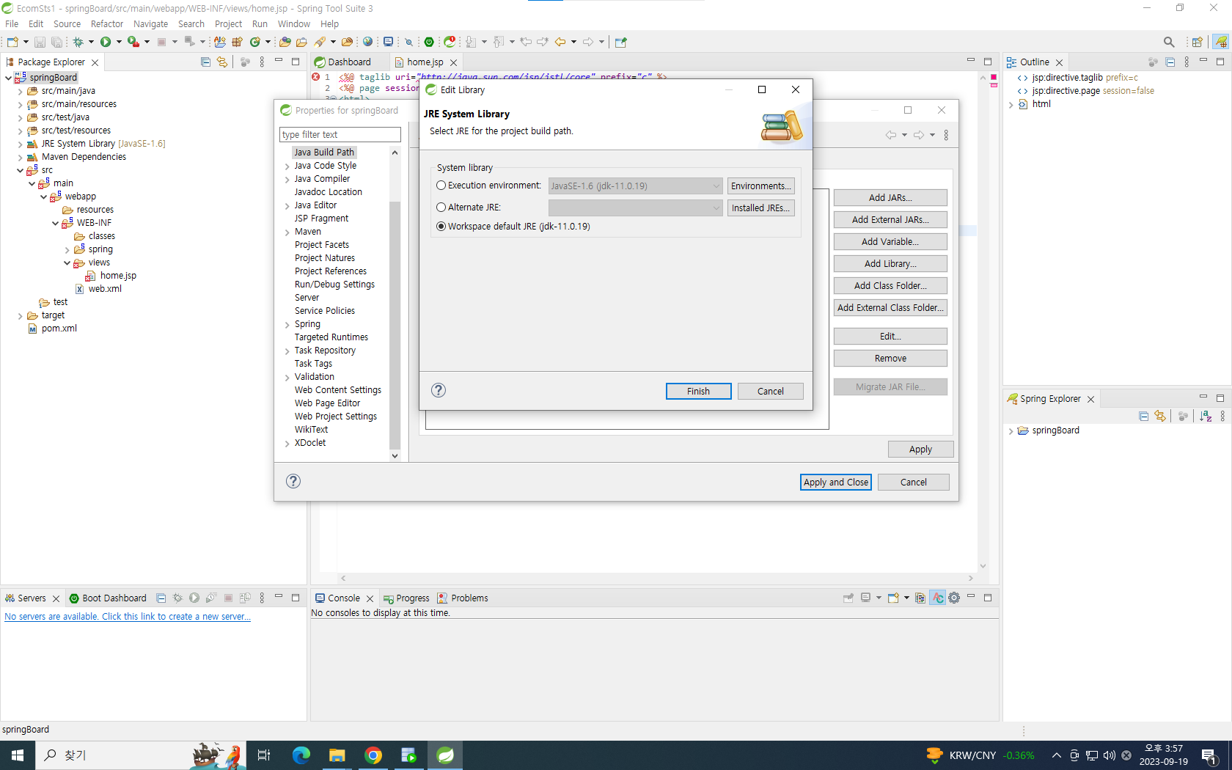The image size is (1232, 770).
Task: Click the Boot Dashboard power icon in toolbar
Action: [x=429, y=42]
